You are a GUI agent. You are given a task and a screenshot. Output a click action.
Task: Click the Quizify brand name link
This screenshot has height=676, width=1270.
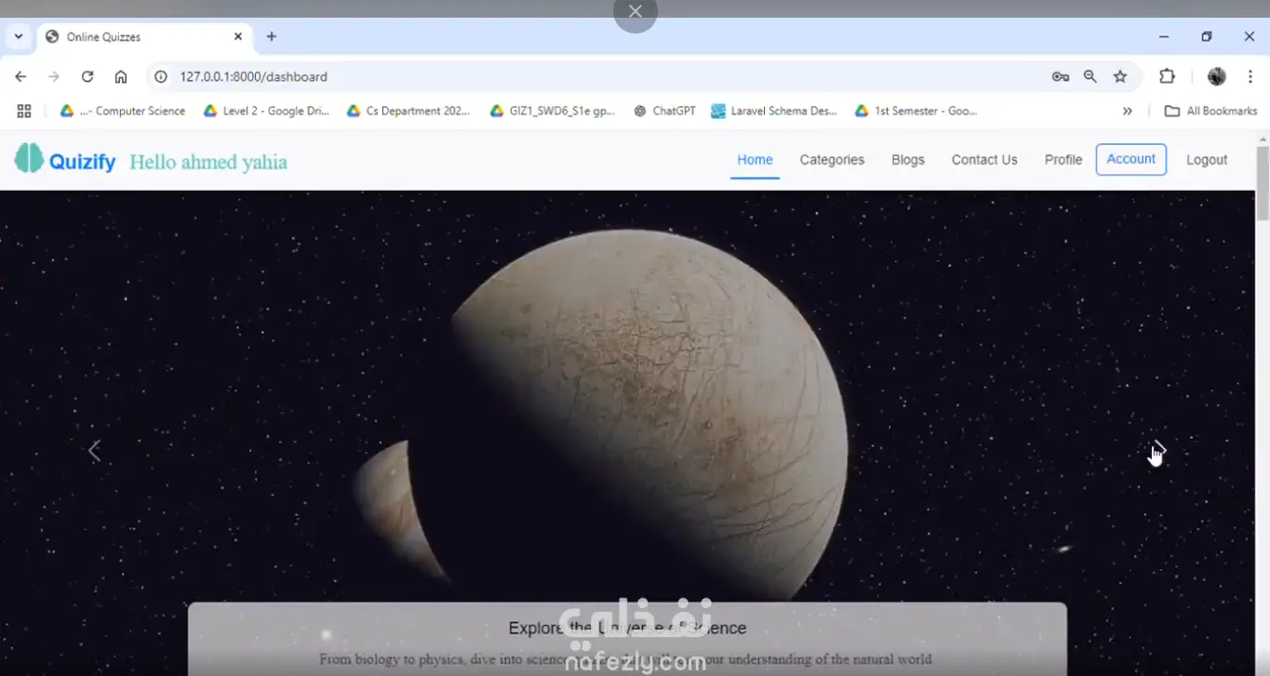click(83, 162)
